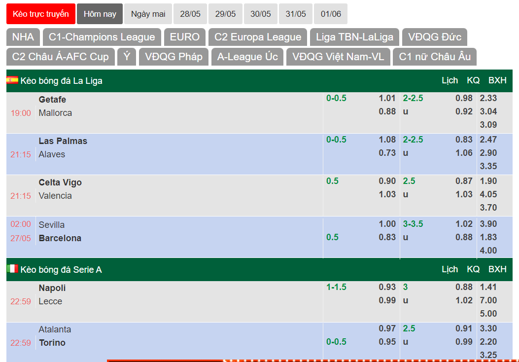Screen dimensions: 519x362
Task: Go to the 01/06 date tab
Action: click(x=331, y=14)
